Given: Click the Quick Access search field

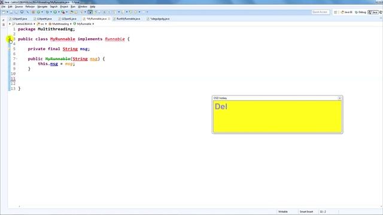Looking at the screenshot, I should tap(321, 12).
